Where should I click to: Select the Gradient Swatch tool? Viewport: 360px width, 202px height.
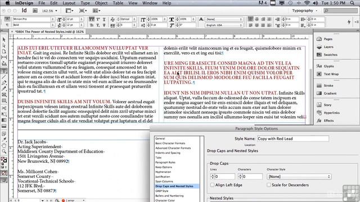coord(4,120)
